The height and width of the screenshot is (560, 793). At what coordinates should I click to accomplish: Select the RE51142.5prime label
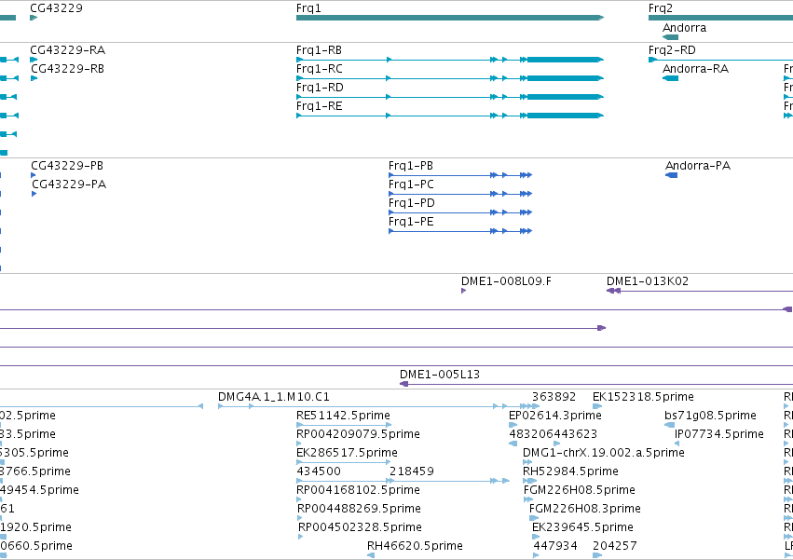click(x=343, y=416)
